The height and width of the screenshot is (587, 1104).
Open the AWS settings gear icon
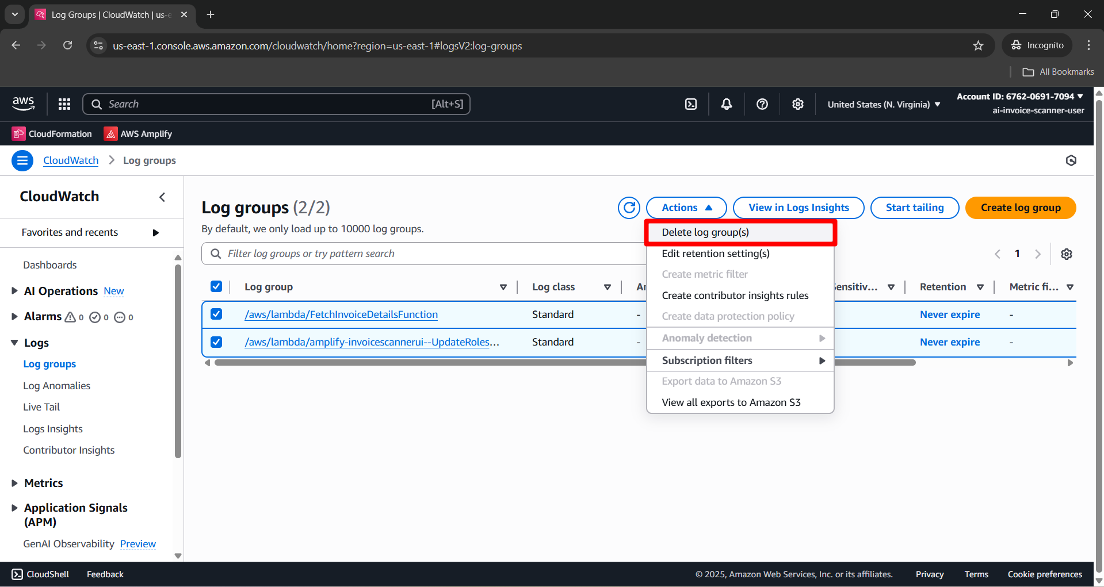click(x=797, y=104)
